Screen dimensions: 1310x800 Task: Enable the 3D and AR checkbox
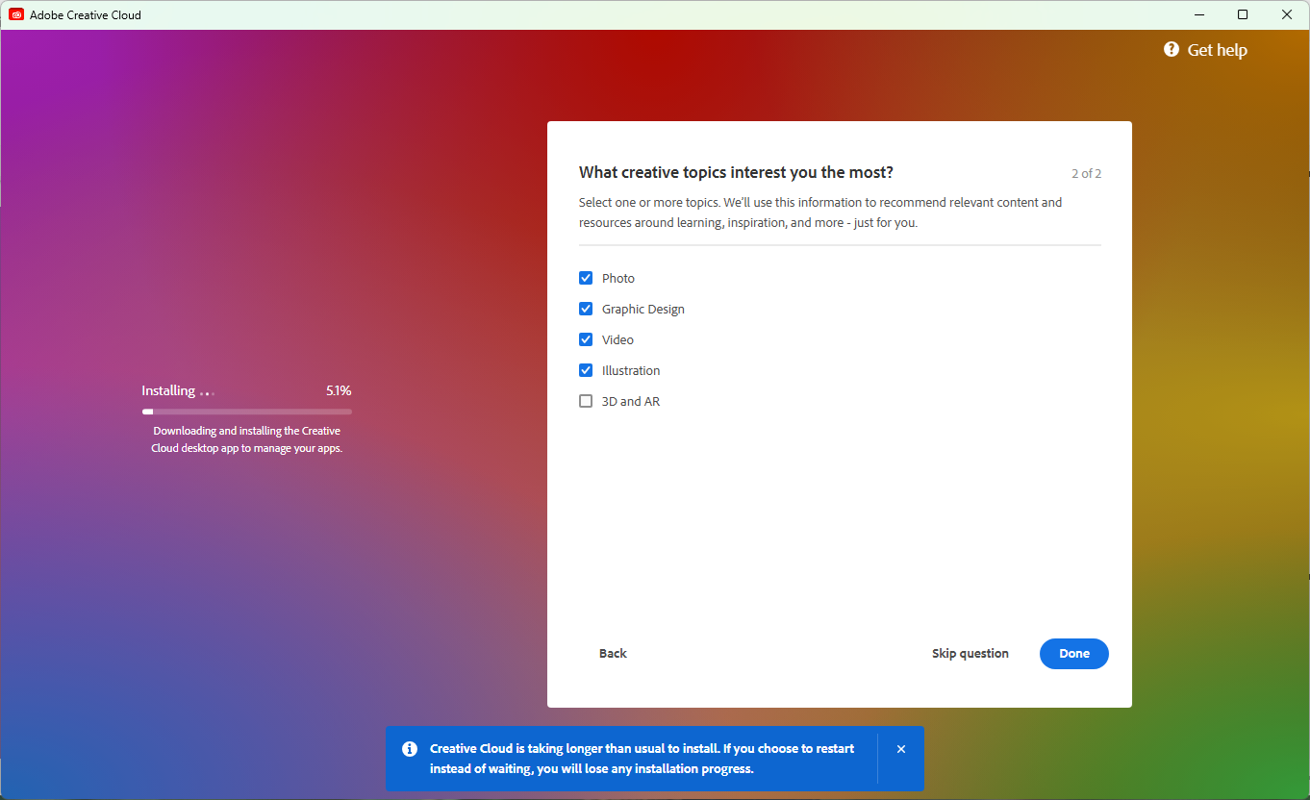pyautogui.click(x=586, y=401)
